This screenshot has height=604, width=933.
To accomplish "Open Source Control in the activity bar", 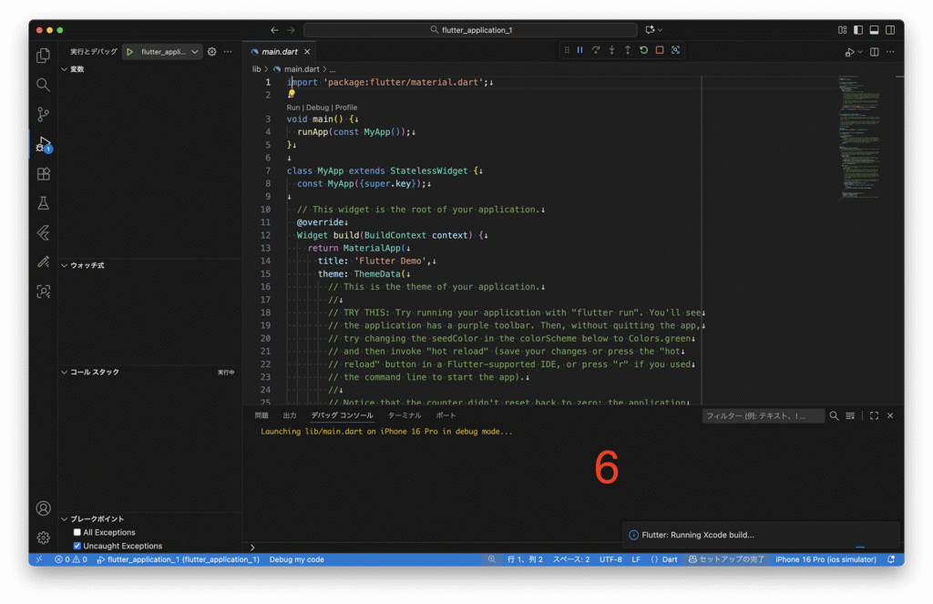I will point(43,115).
